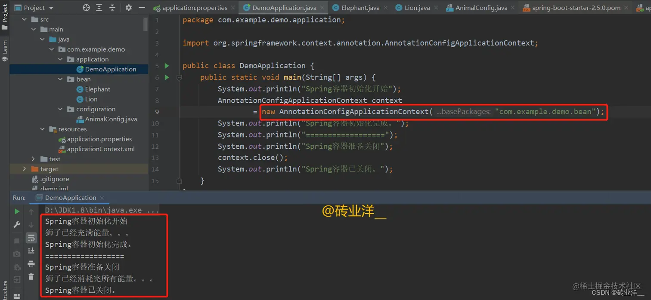Collapse the java folder
This screenshot has height=300, width=651.
pos(42,39)
